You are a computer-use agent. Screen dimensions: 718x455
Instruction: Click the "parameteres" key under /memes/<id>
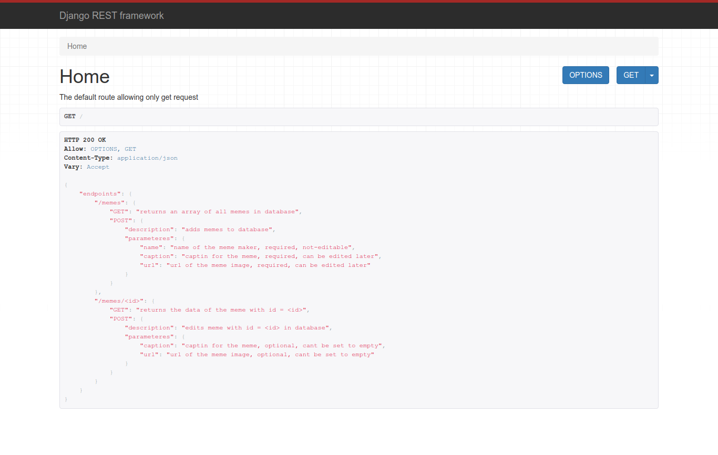coord(149,336)
